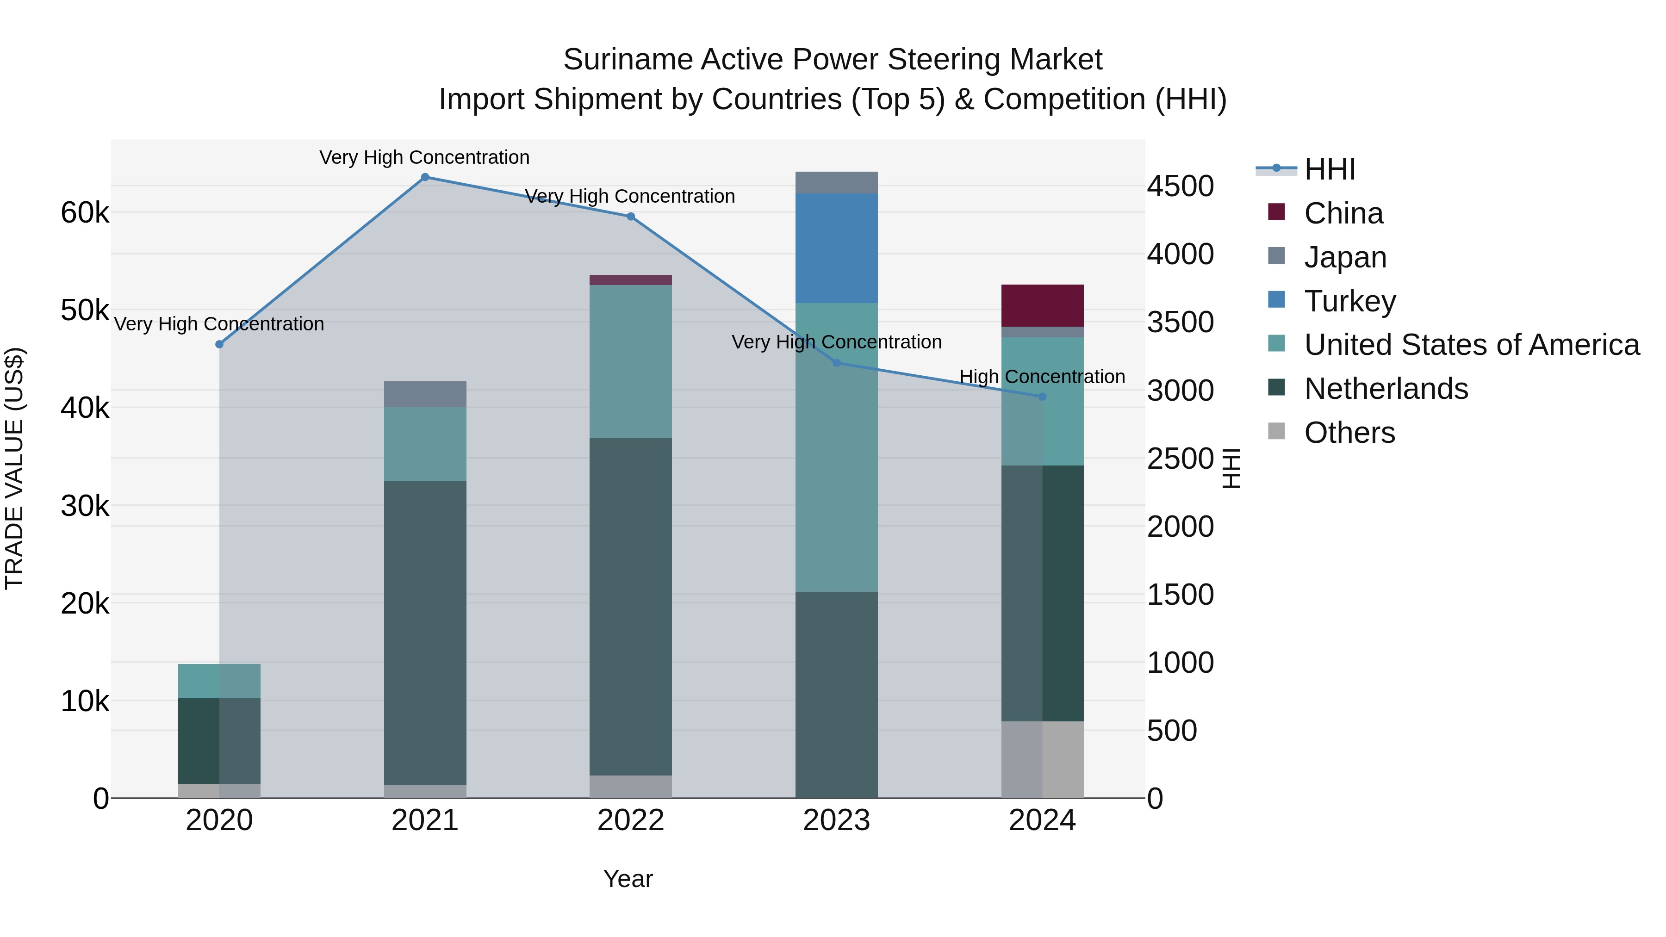
Task: Toggle the Netherlands legend entry label
Action: coord(1386,389)
